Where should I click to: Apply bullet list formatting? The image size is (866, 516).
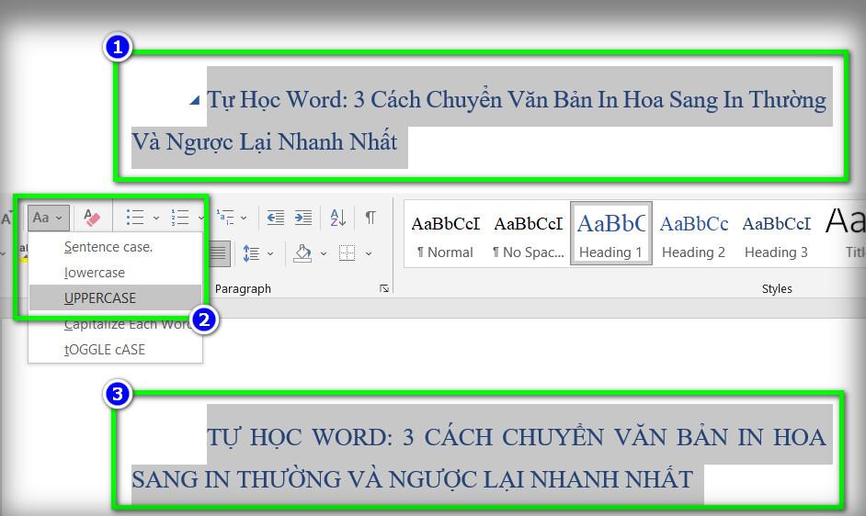click(134, 218)
